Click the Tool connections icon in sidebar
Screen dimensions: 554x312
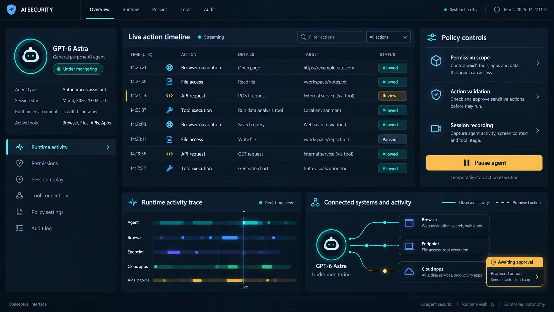click(20, 195)
